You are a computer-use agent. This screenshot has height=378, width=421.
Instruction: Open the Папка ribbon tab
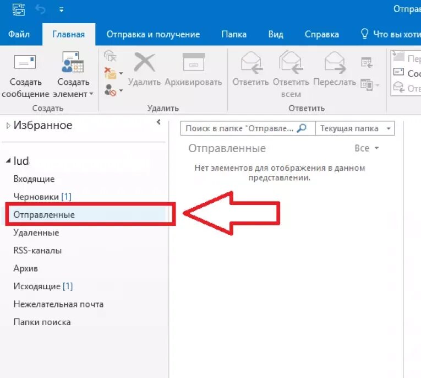pos(234,34)
